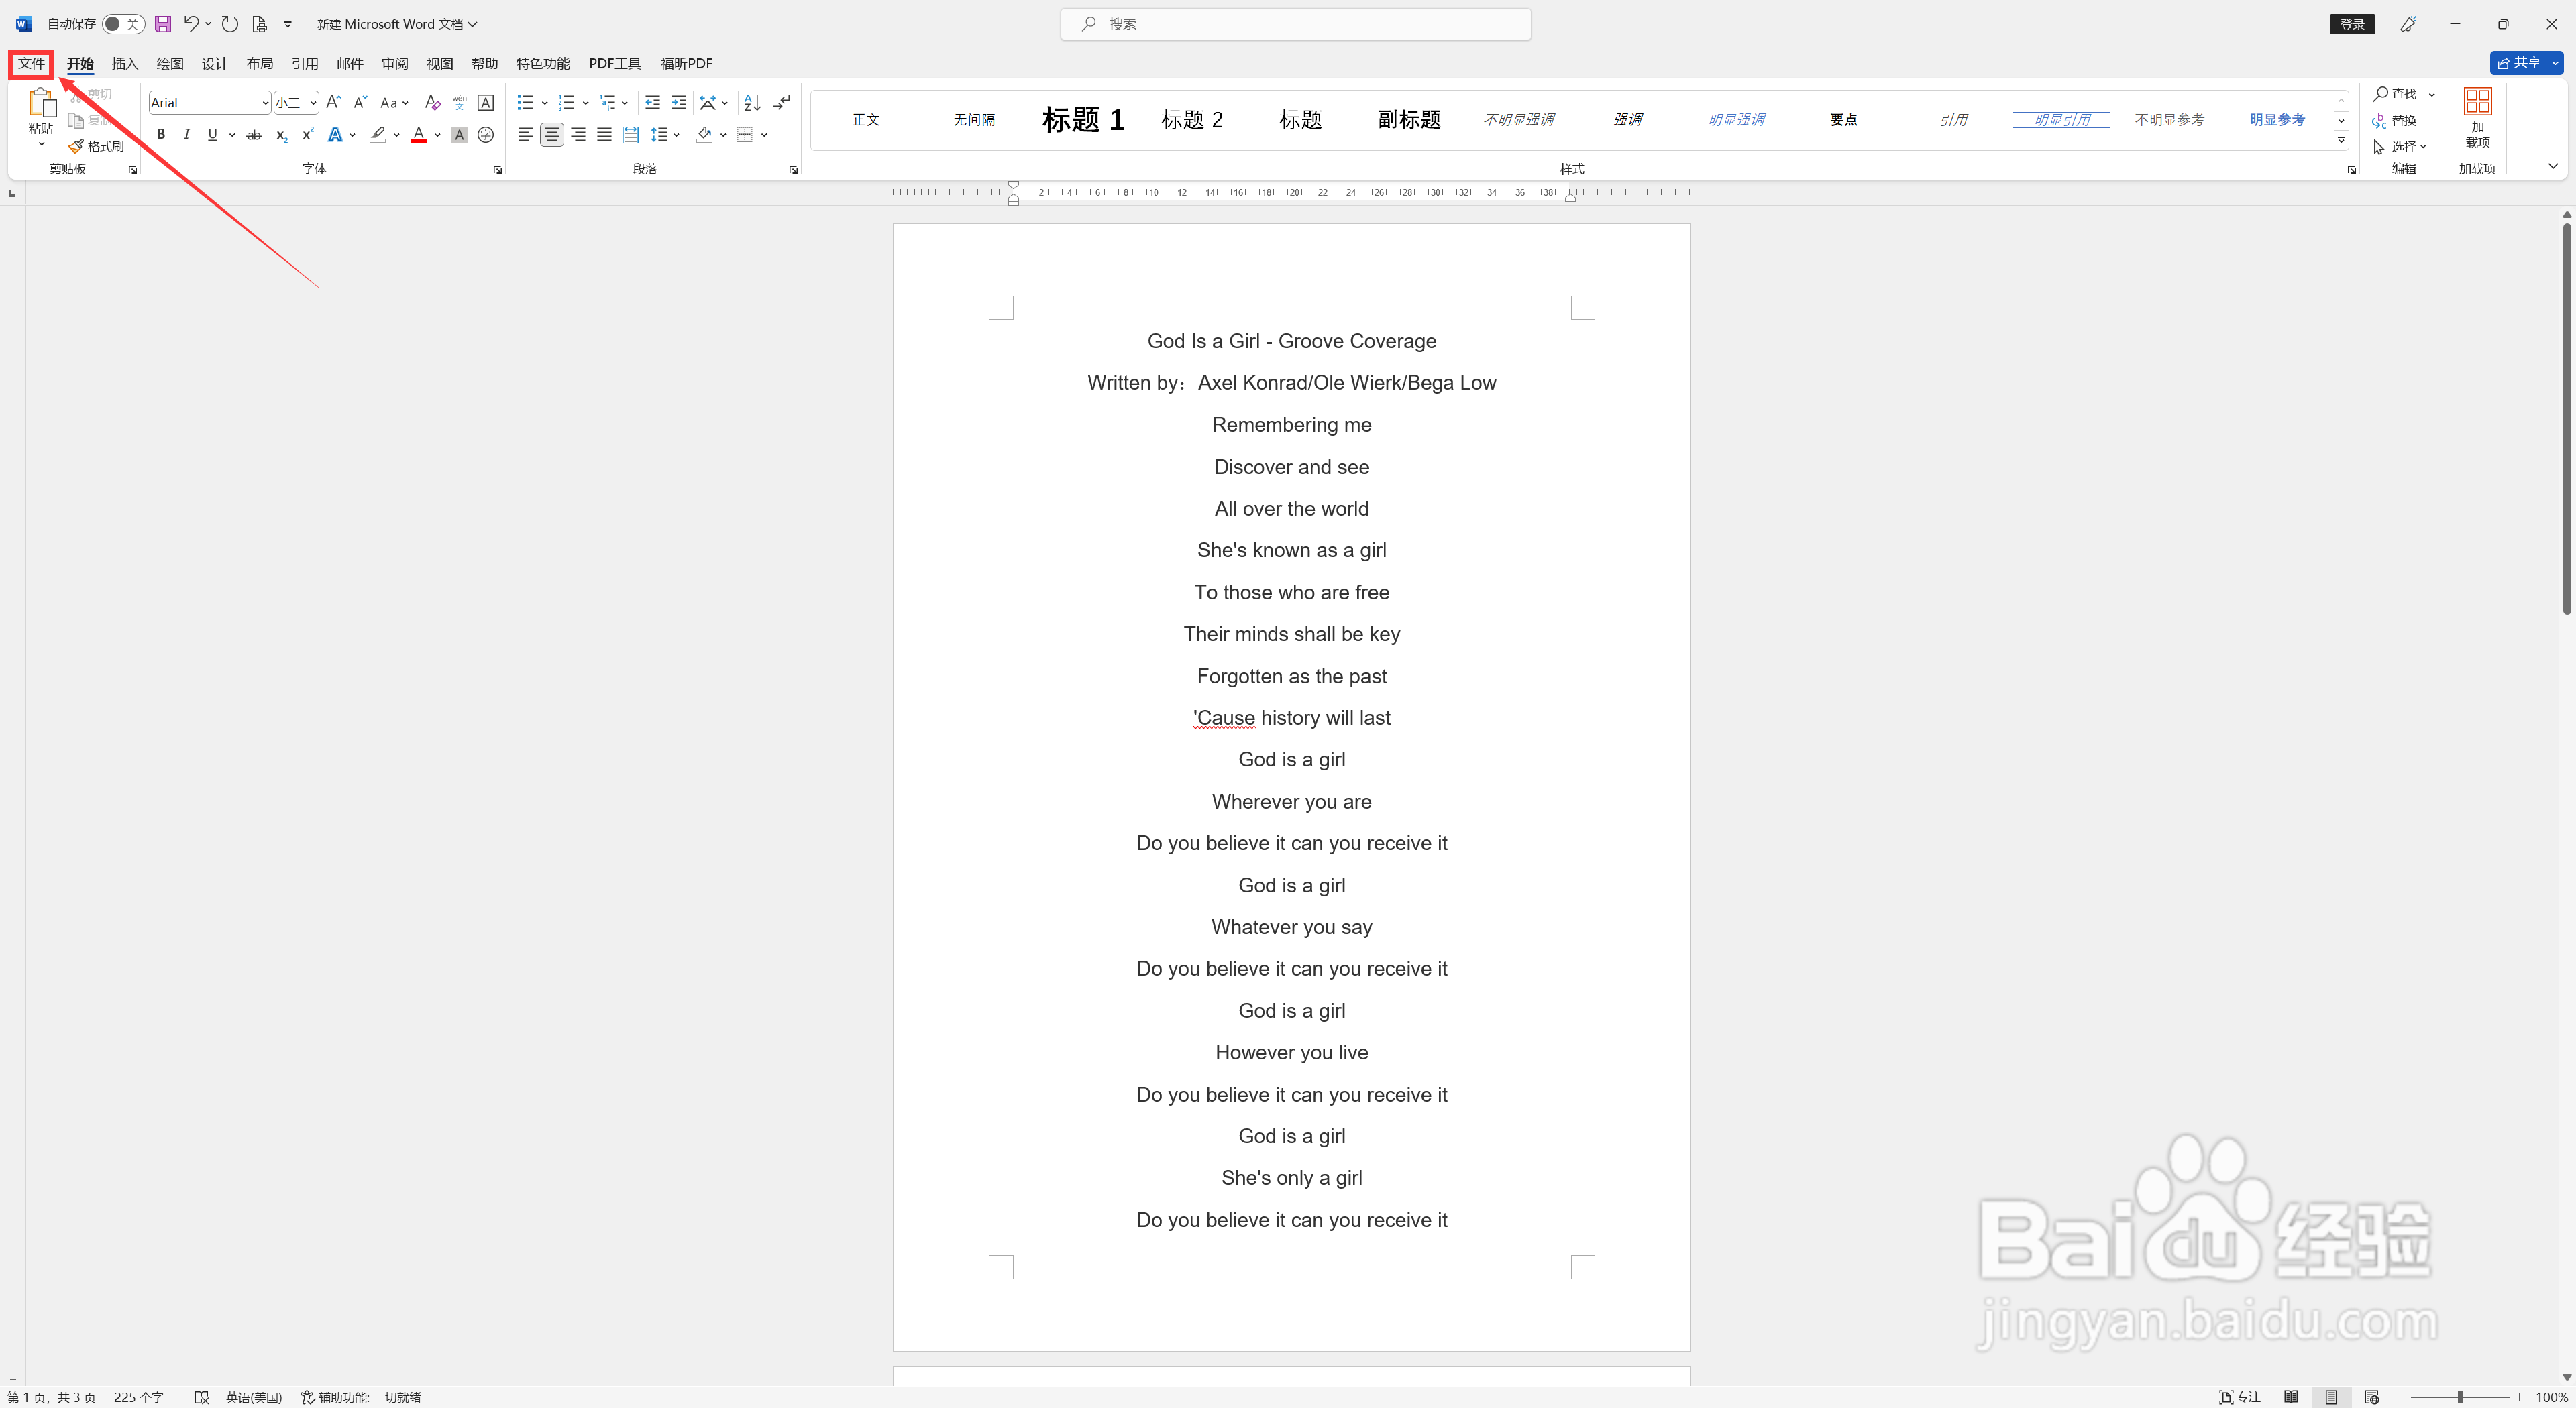Open the File tab
The image size is (2576, 1408).
coord(31,64)
